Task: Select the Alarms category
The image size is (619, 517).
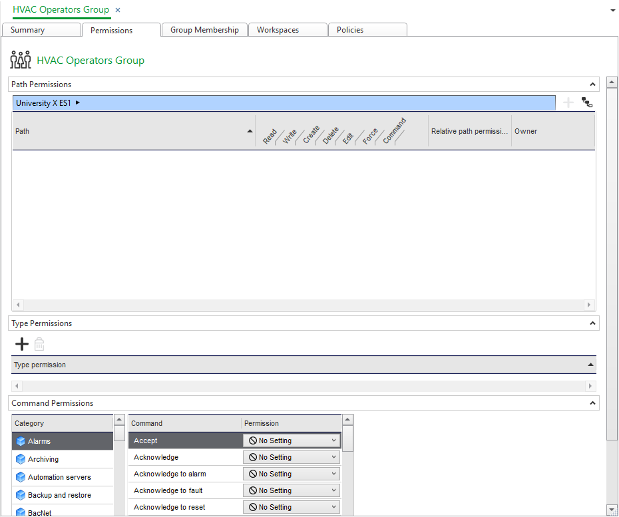Action: pos(63,441)
